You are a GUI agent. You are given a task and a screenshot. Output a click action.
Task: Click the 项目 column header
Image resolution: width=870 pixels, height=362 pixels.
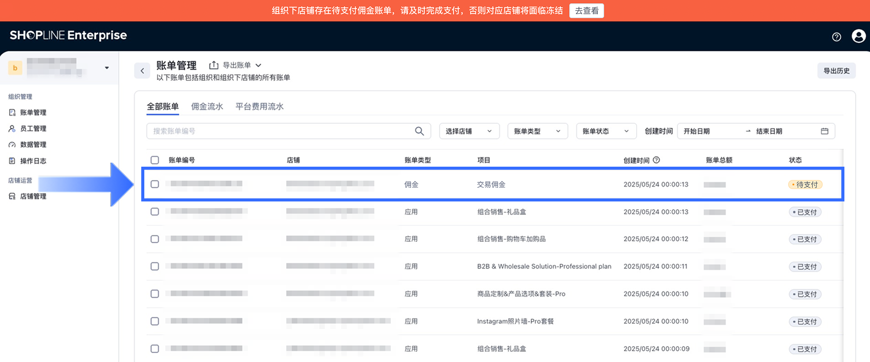click(484, 160)
